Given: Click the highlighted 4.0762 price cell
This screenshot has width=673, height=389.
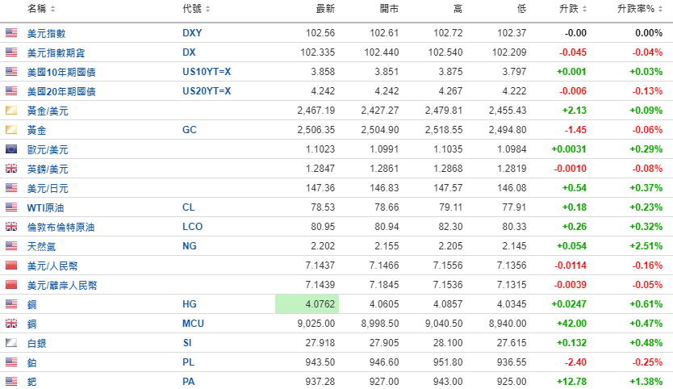Looking at the screenshot, I should point(307,304).
